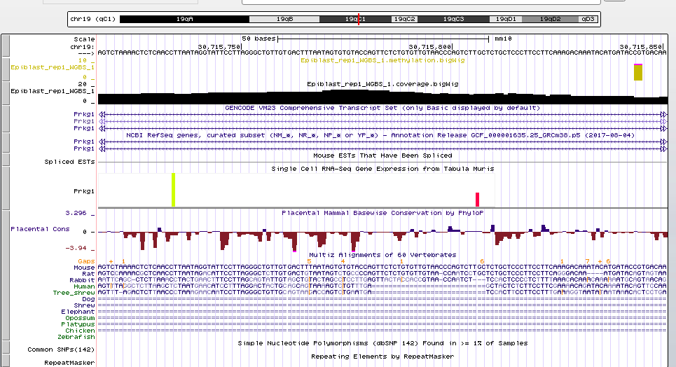The width and height of the screenshot is (676, 367).
Task: Click the RepeatMasker track label
Action: [69, 363]
